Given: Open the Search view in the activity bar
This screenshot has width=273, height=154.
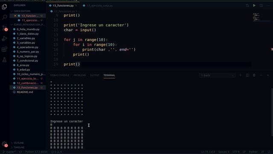Looking at the screenshot, I should pos(4,17).
